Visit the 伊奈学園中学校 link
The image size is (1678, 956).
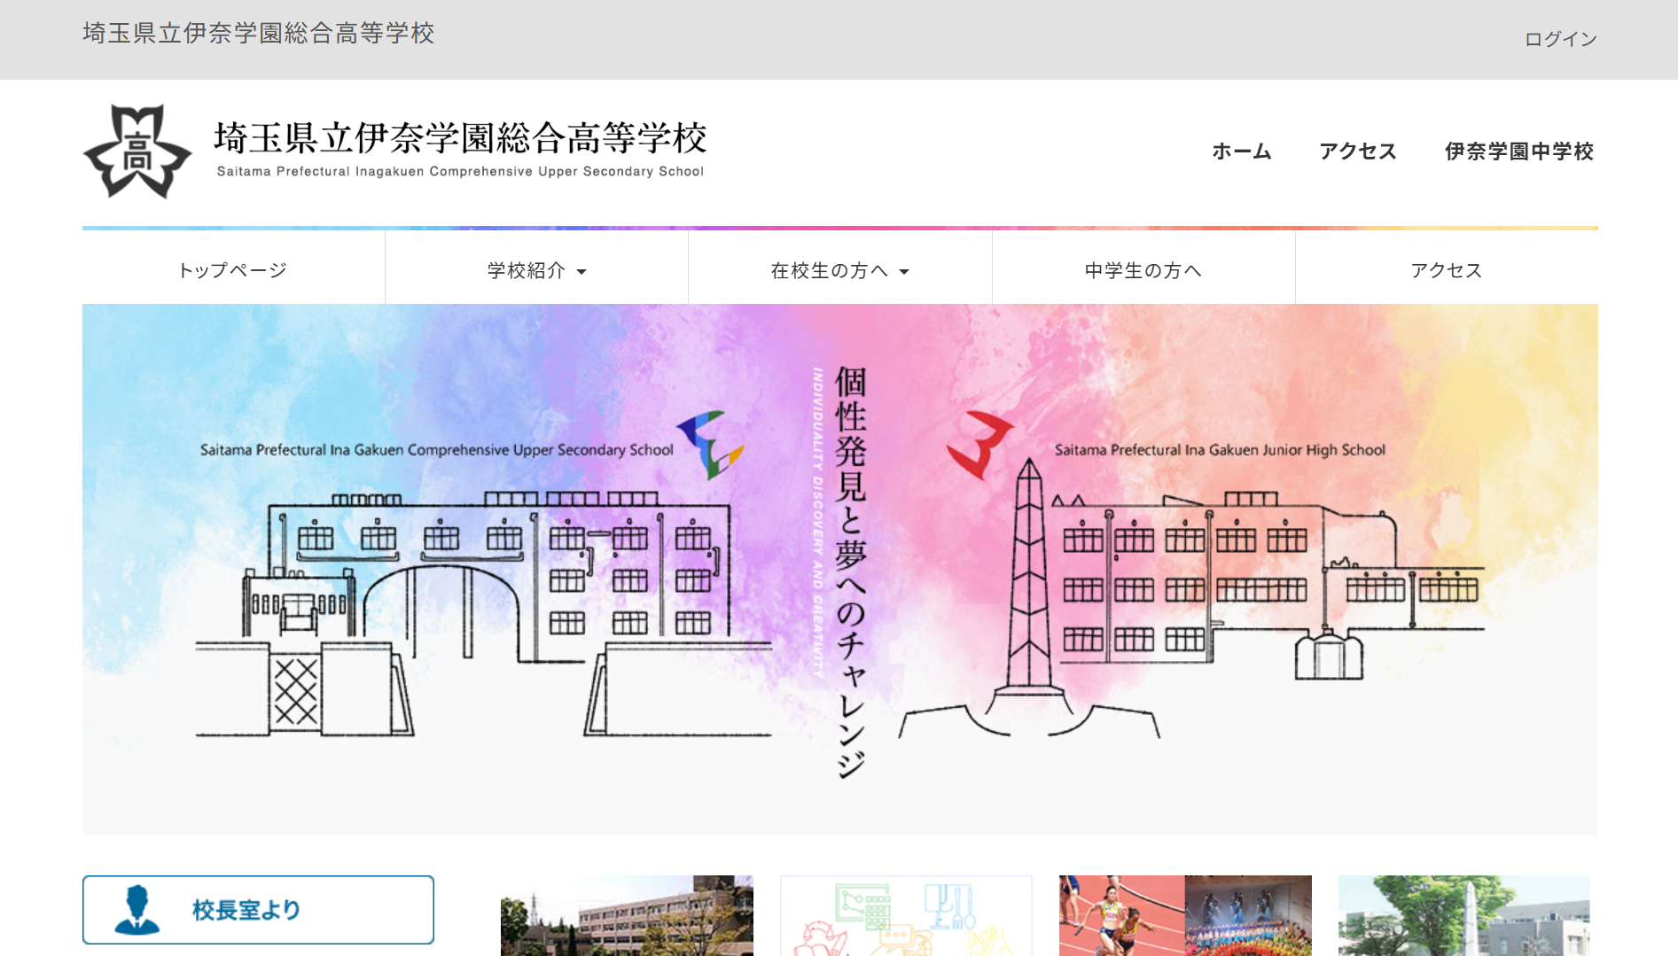pos(1519,152)
